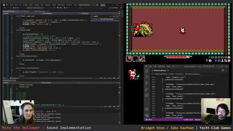Open Manage gear icon in VS Code

click(x=147, y=115)
